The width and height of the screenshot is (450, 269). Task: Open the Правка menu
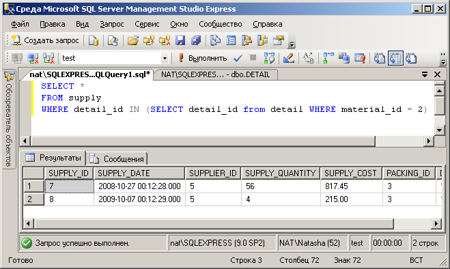click(53, 24)
